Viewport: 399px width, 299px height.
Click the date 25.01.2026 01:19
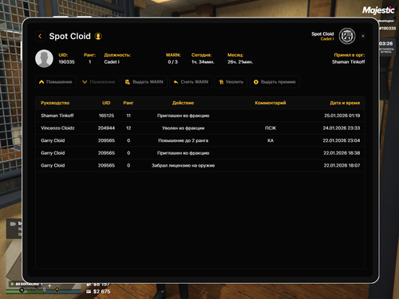[342, 116]
